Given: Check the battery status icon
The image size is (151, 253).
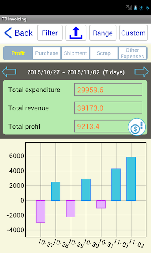Looking at the screenshot, I should pyautogui.click(x=136, y=8).
